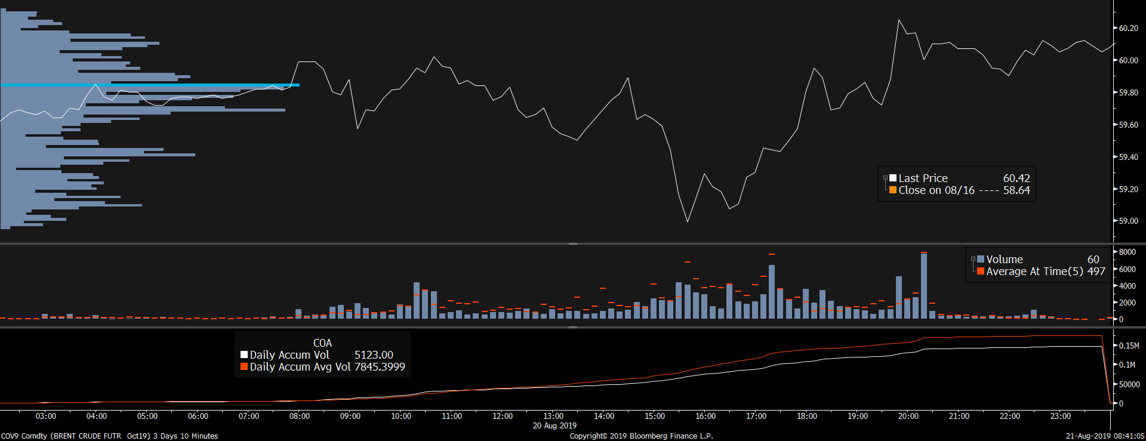Image resolution: width=1146 pixels, height=441 pixels.
Task: Collapse the Volume legend tree
Action: click(x=973, y=259)
